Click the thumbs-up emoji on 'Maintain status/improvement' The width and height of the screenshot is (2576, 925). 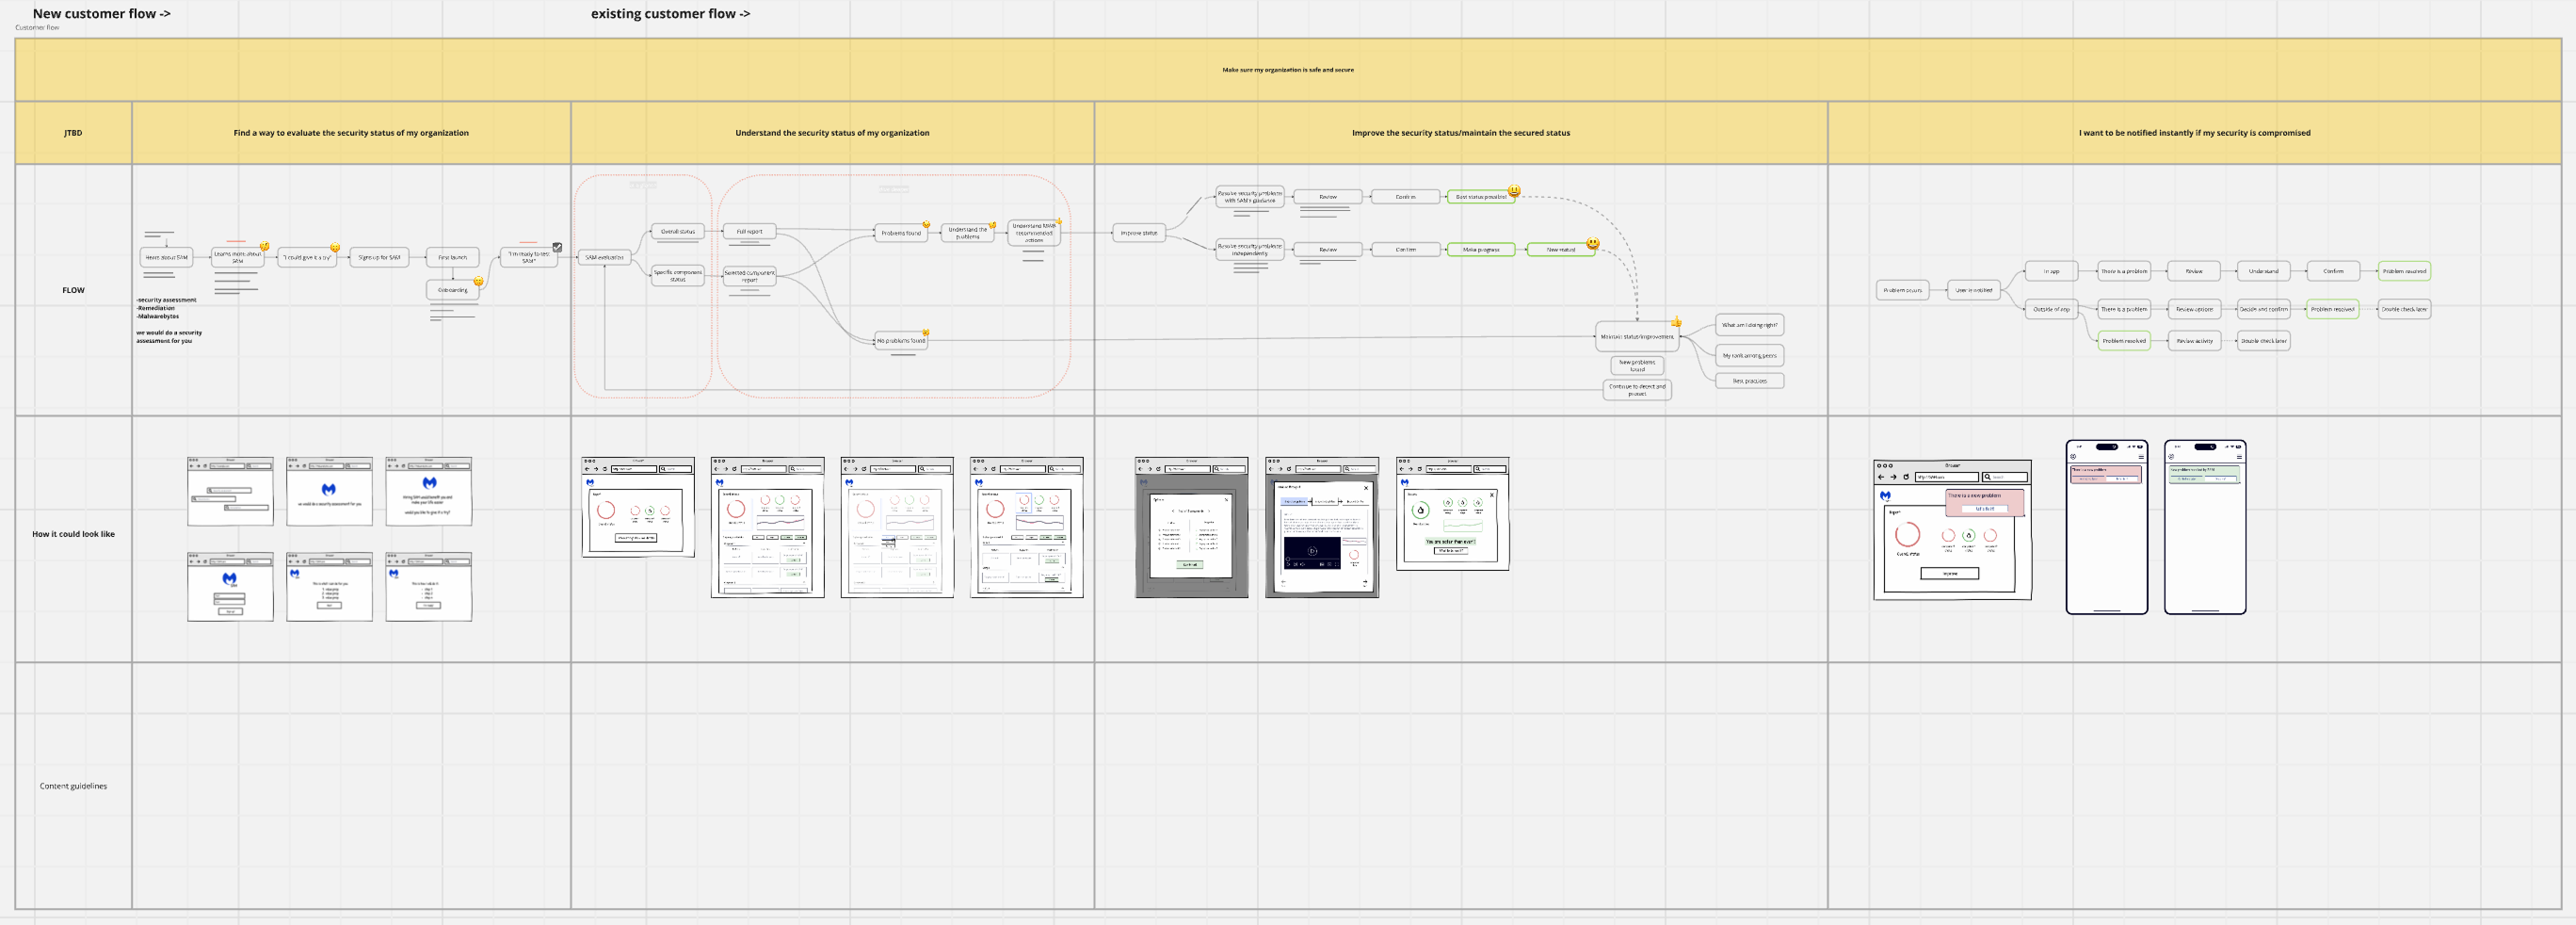1676,323
